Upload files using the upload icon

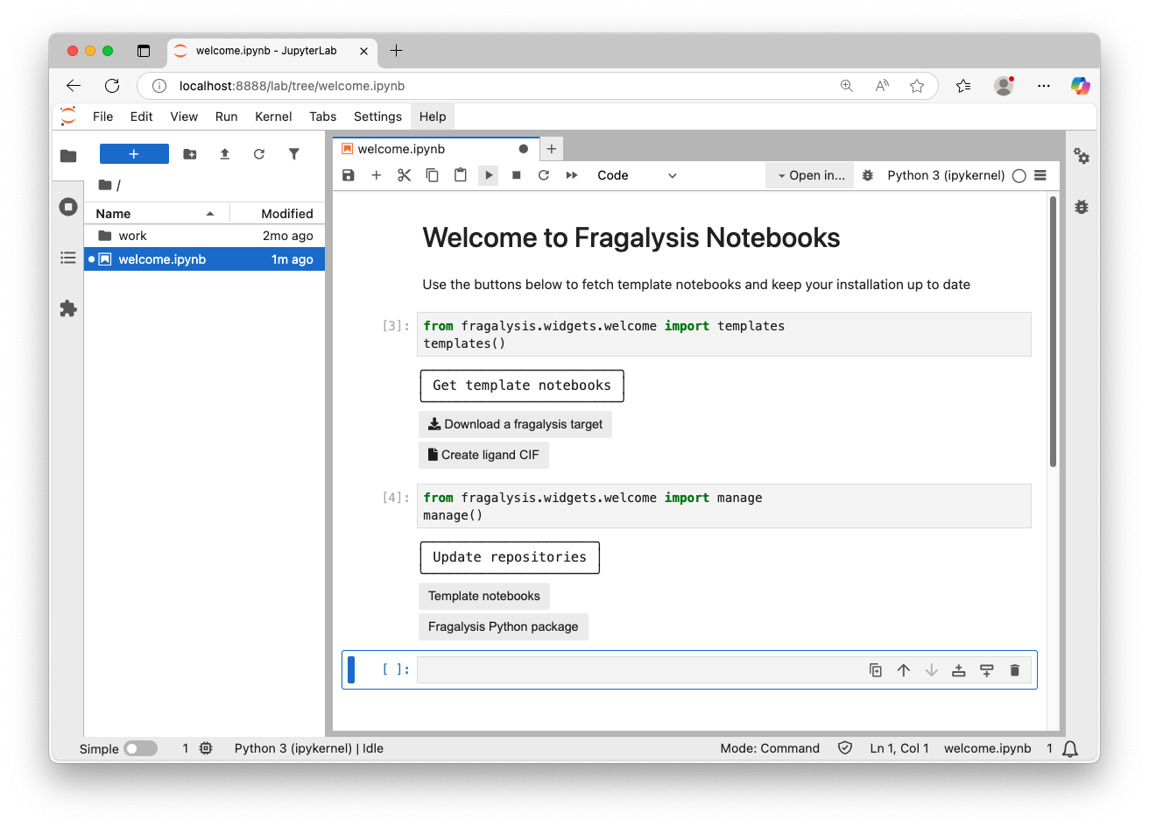pyautogui.click(x=224, y=154)
